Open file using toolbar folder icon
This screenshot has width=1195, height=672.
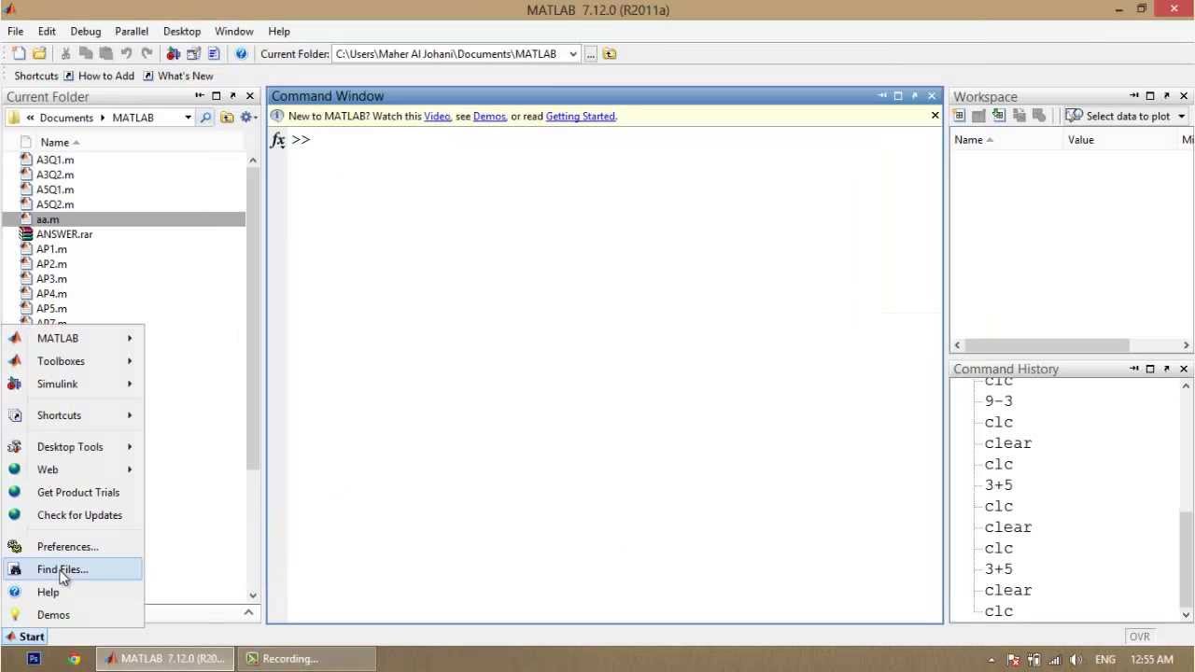coord(39,54)
